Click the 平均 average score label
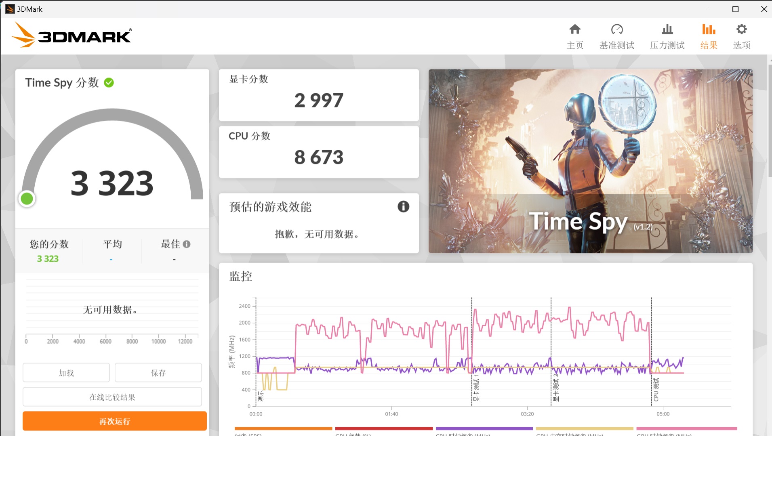This screenshot has height=487, width=772. [112, 244]
